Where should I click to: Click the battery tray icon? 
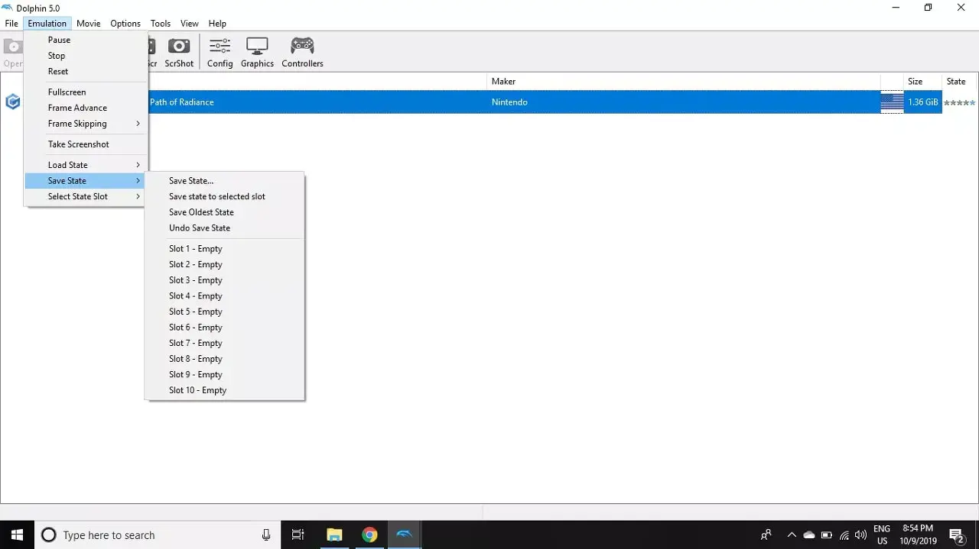click(827, 534)
